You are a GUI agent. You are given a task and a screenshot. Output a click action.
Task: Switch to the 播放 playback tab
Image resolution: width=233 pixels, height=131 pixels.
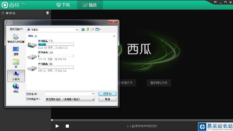coord(90,5)
